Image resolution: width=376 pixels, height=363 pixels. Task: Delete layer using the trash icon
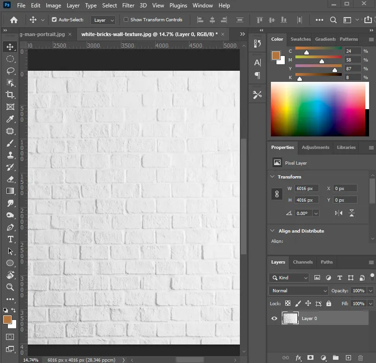tap(361, 358)
